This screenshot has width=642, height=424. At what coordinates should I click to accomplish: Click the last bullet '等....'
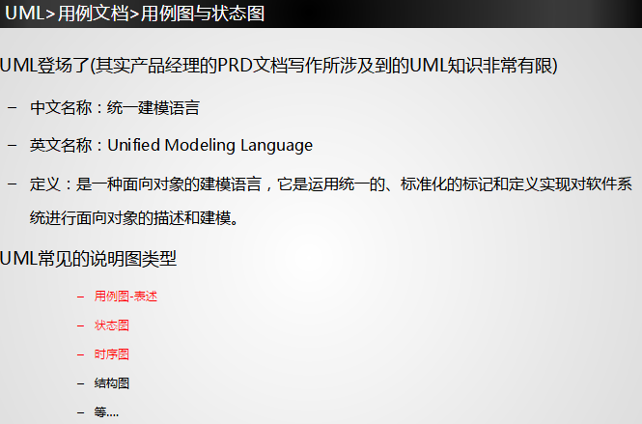106,411
